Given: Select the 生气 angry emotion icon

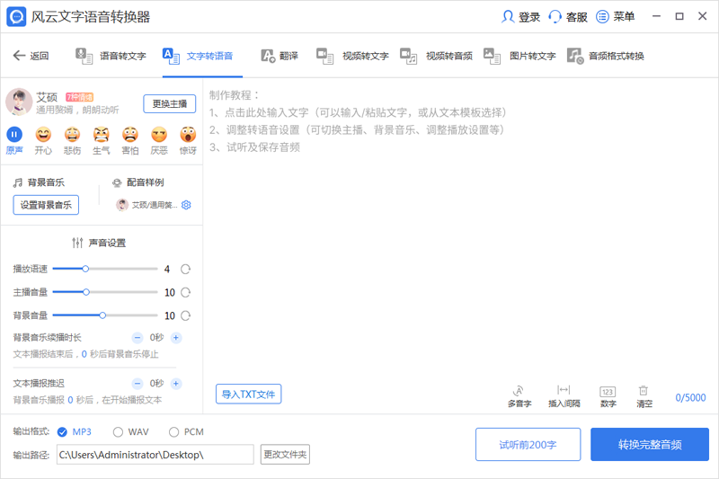Looking at the screenshot, I should 102,135.
